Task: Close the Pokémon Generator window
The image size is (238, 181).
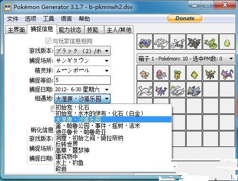Action: coord(225,6)
